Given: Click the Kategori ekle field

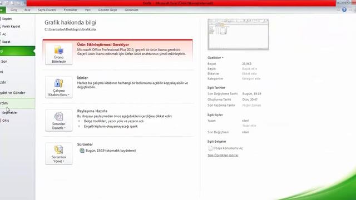Looking at the screenshot, I should point(251,79).
